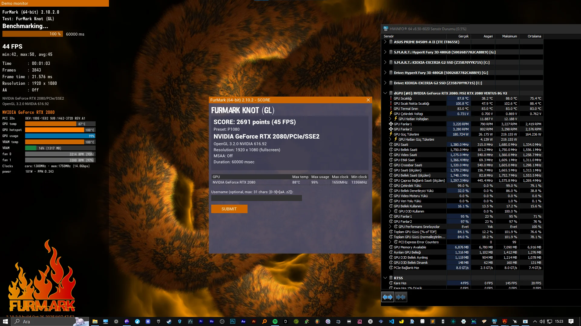Click the HWiNFO title bar app icon
Viewport: 581px width, 326px height.
click(x=386, y=29)
